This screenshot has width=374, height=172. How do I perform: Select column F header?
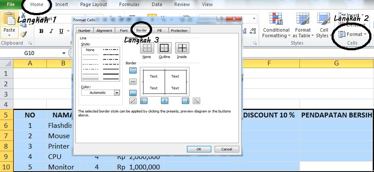tap(269, 63)
